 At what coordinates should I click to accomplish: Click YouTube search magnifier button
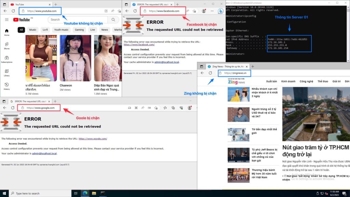(113, 19)
